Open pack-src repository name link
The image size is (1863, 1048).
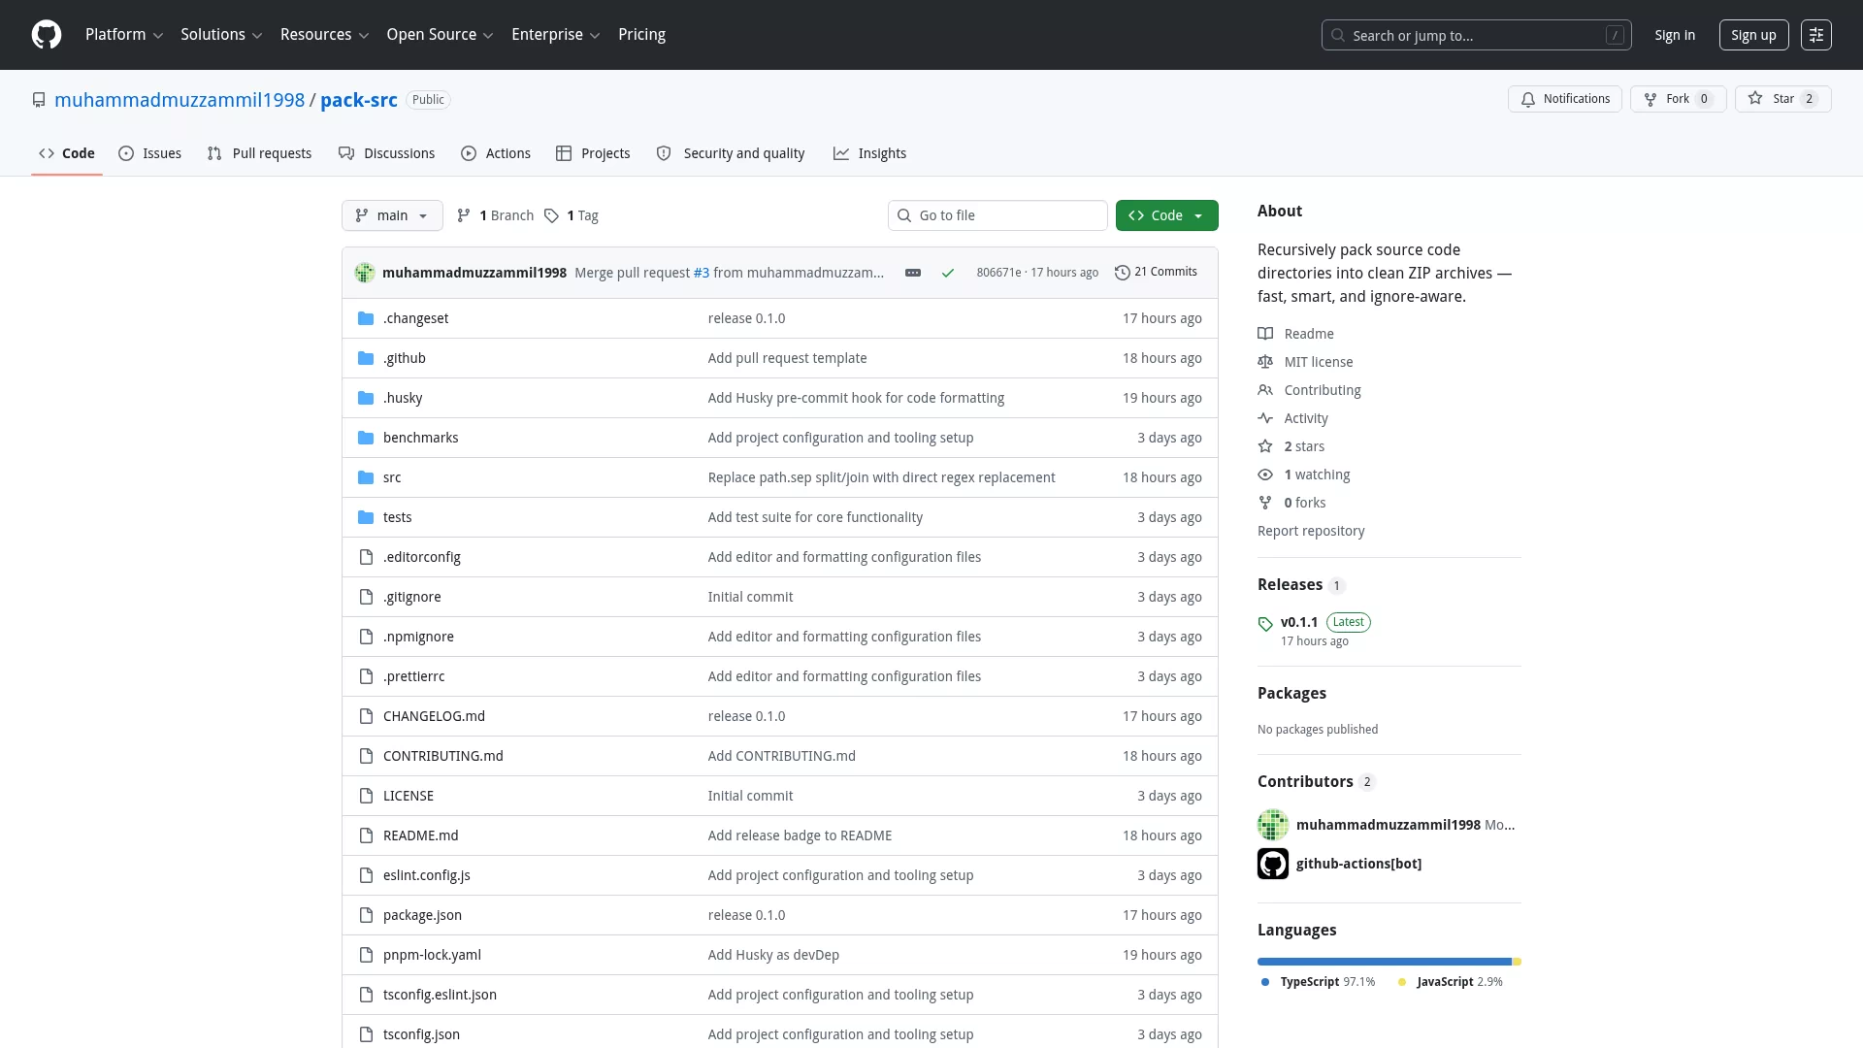coord(359,100)
